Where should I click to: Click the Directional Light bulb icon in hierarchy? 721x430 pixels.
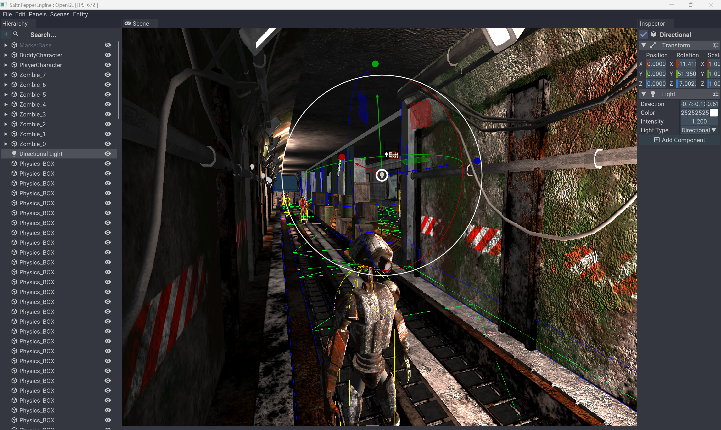[14, 154]
